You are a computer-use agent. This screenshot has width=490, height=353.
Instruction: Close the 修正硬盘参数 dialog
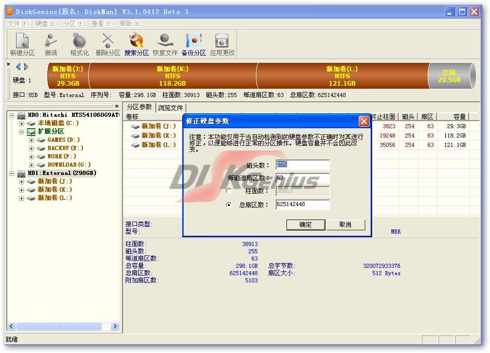tap(364, 121)
